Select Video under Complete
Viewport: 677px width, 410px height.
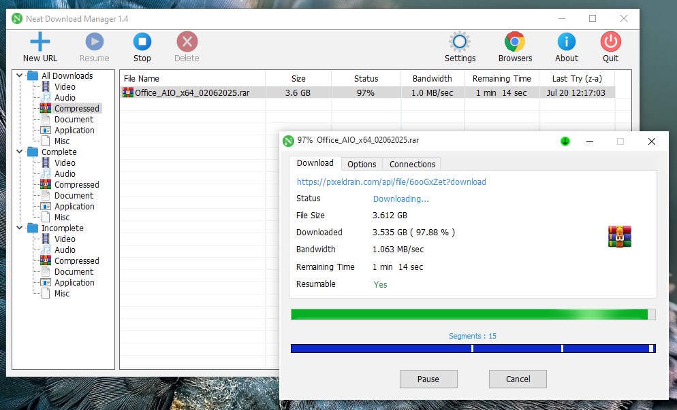click(65, 163)
